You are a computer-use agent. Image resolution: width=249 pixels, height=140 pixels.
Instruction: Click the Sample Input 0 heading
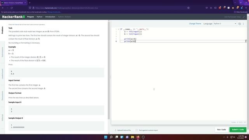[x=15, y=102]
